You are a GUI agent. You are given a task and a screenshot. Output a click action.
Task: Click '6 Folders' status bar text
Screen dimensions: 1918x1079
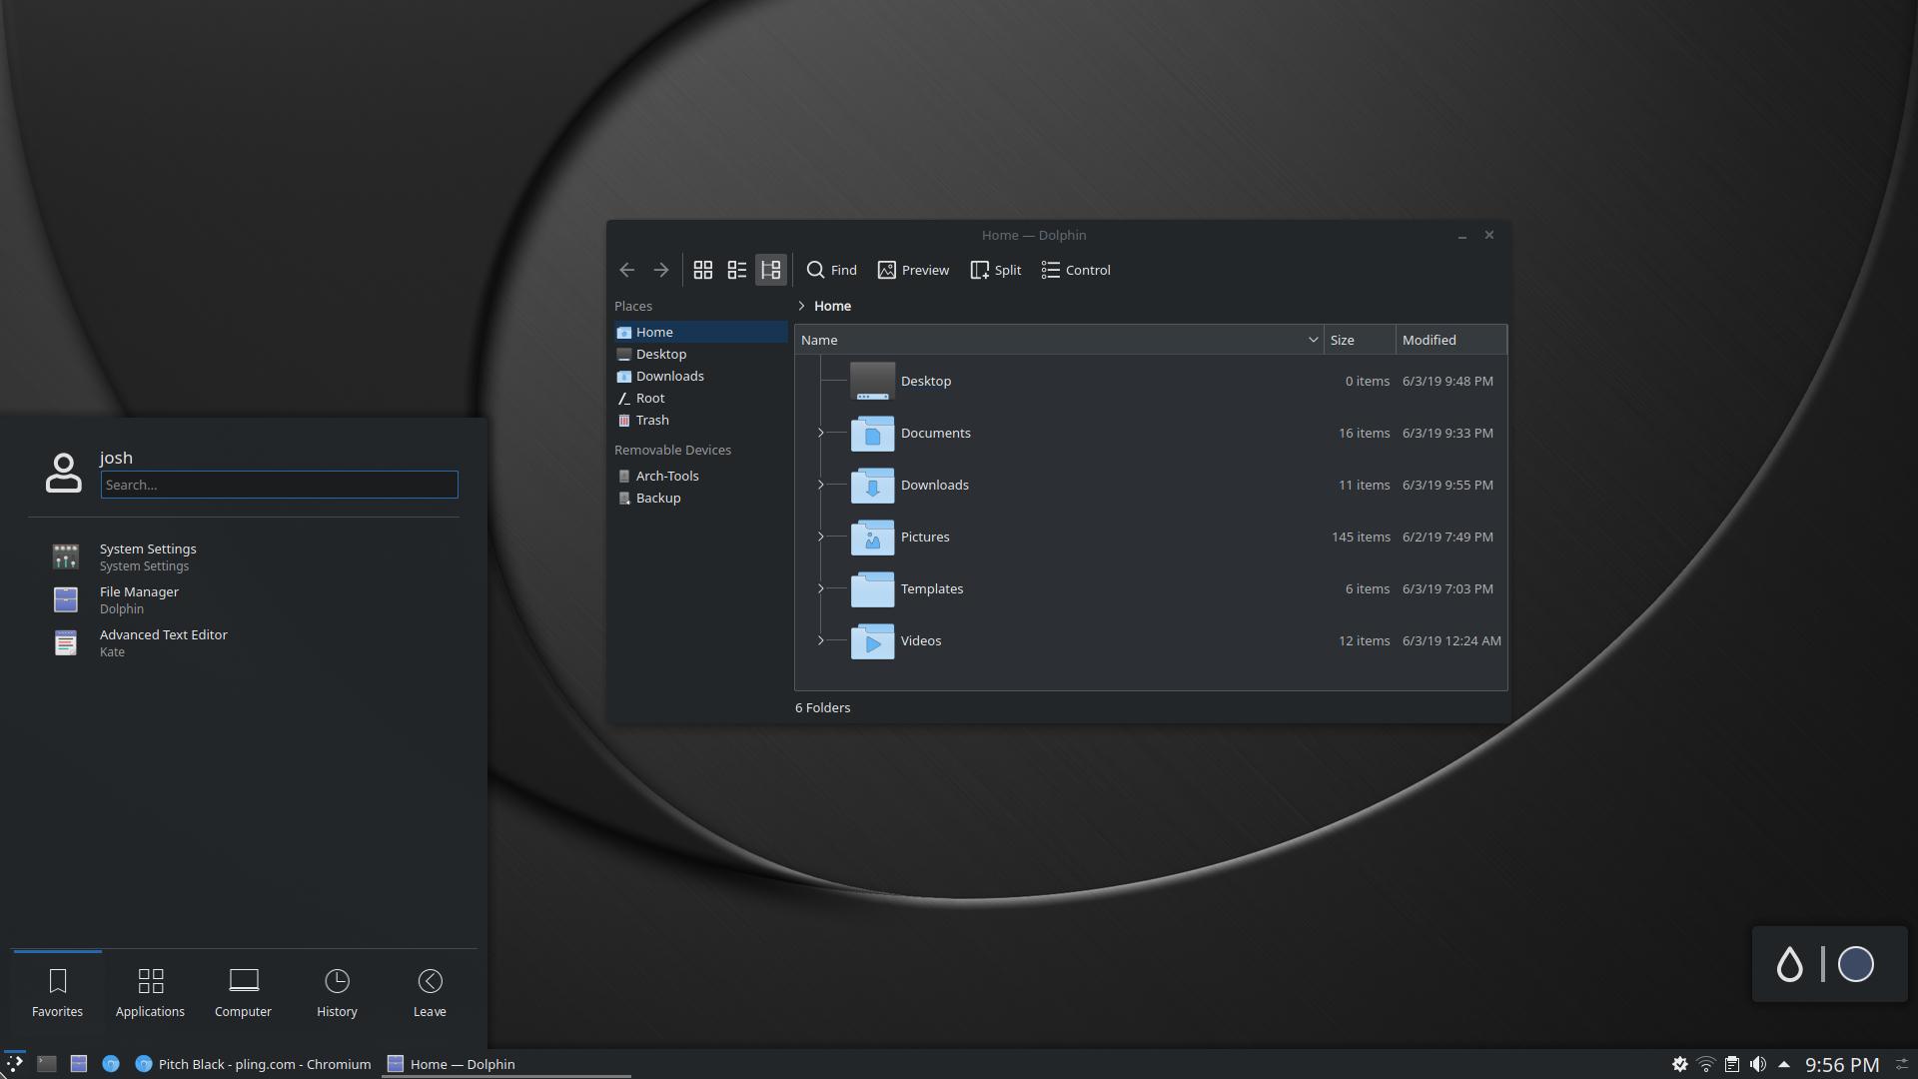(x=823, y=707)
